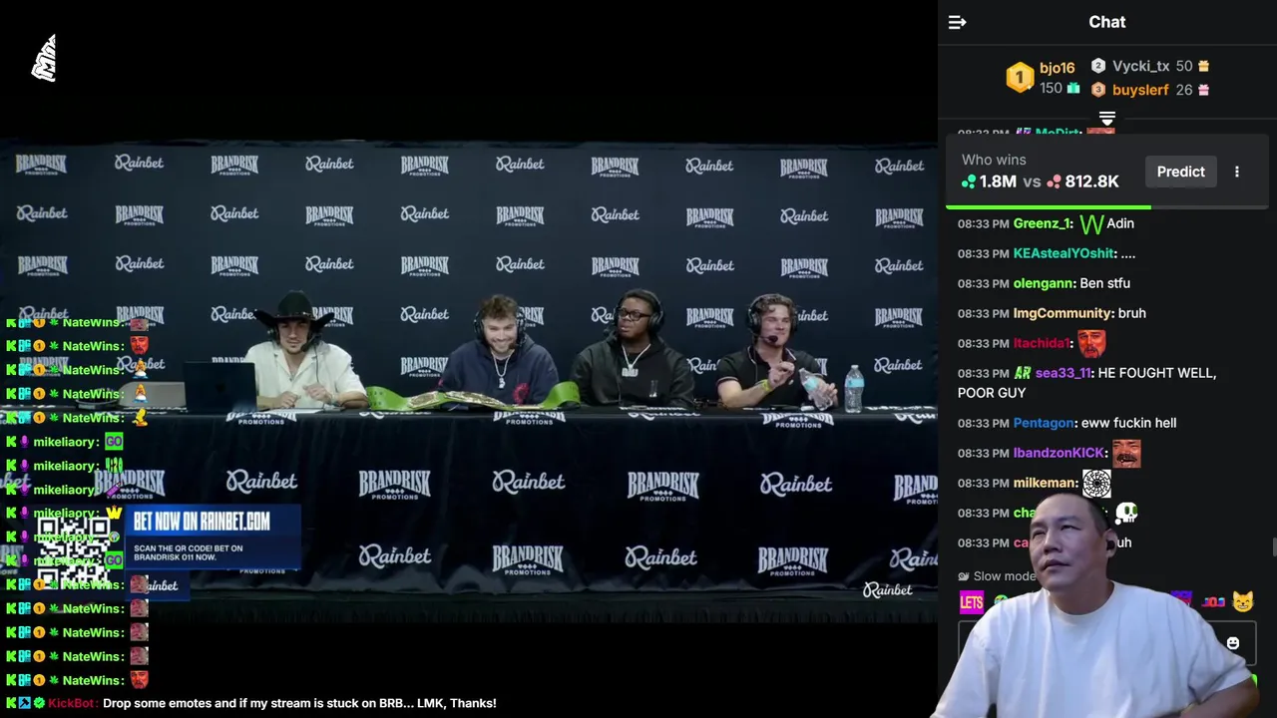Click the chat scrollbar thumb
This screenshot has width=1277, height=718.
(x=1273, y=547)
